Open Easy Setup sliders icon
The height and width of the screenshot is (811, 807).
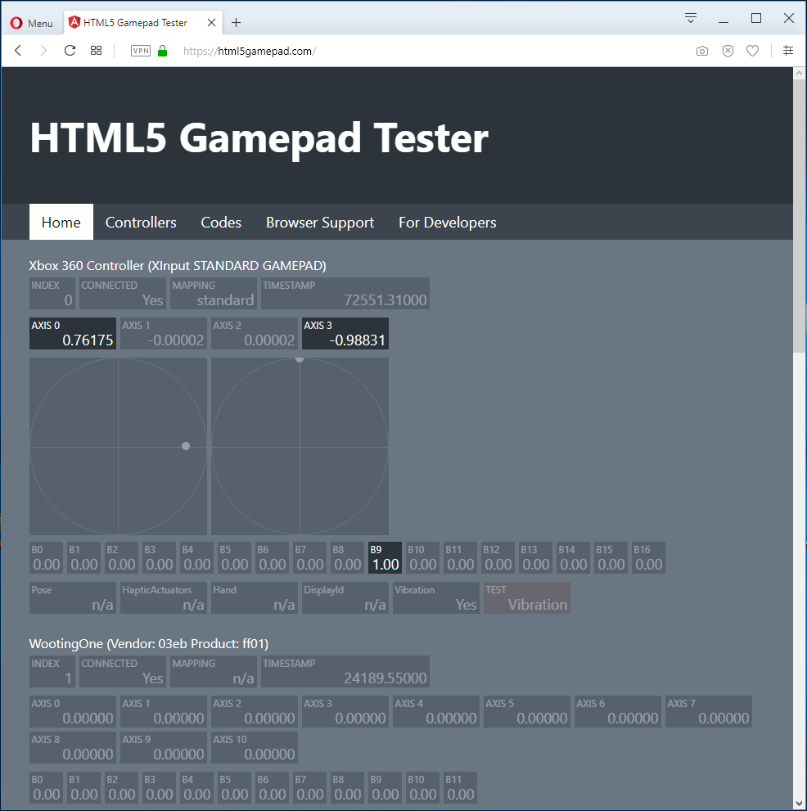click(x=788, y=51)
